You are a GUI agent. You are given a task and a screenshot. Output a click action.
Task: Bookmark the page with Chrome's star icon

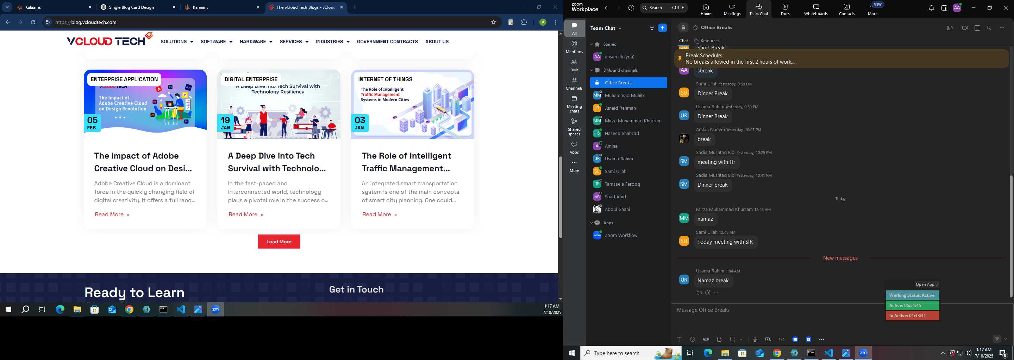(x=493, y=22)
